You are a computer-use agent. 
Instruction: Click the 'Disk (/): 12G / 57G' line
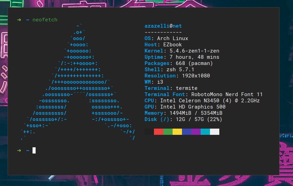(x=183, y=119)
